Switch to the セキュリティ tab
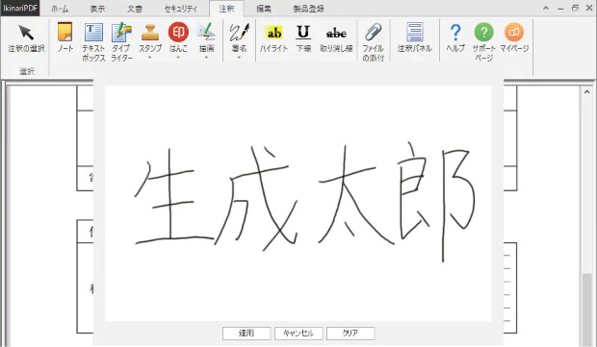 coord(181,9)
